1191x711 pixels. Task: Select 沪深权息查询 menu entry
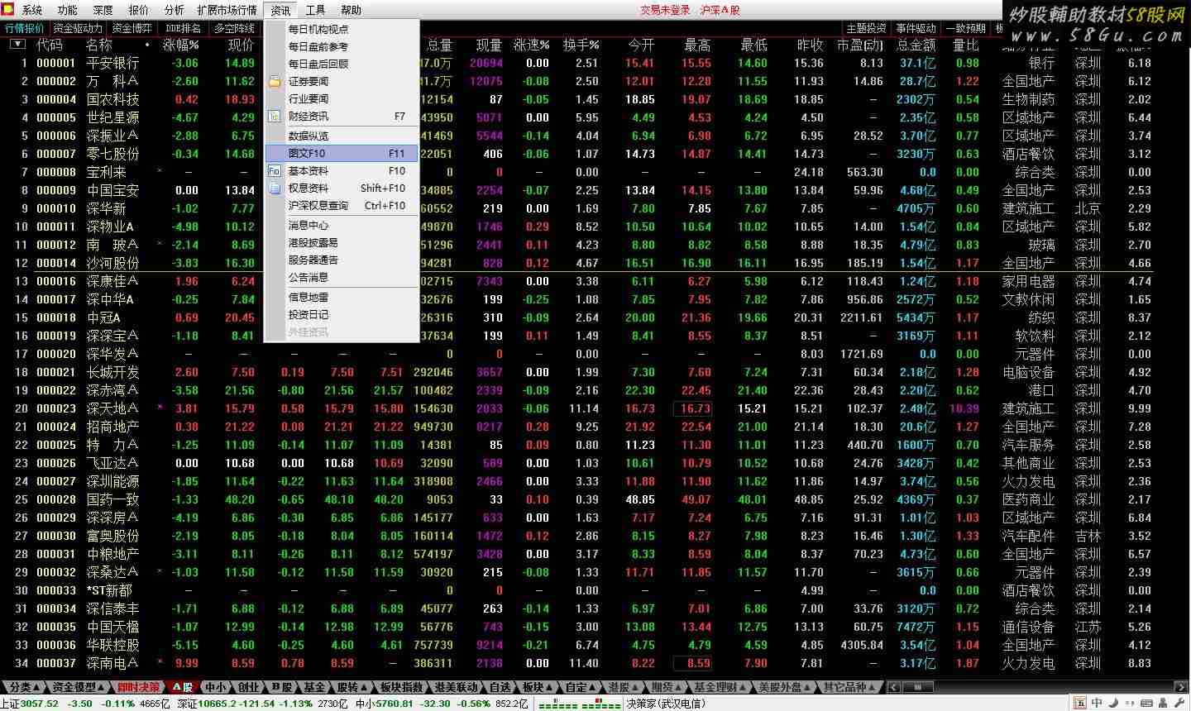pyautogui.click(x=342, y=205)
